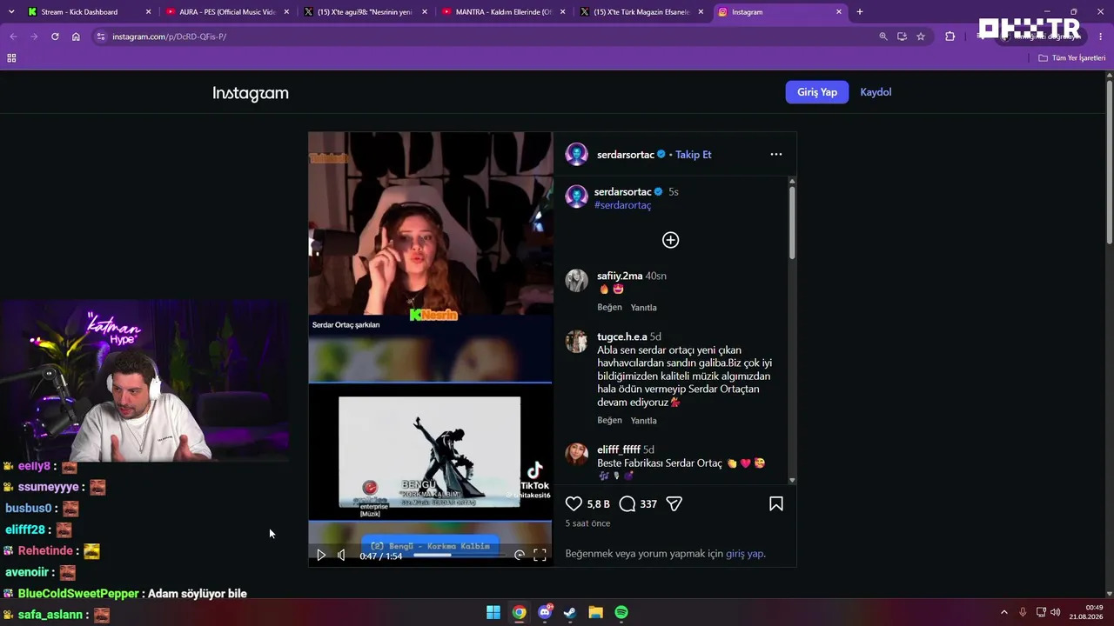Switch to the X'te agui98 tab

tap(364, 12)
